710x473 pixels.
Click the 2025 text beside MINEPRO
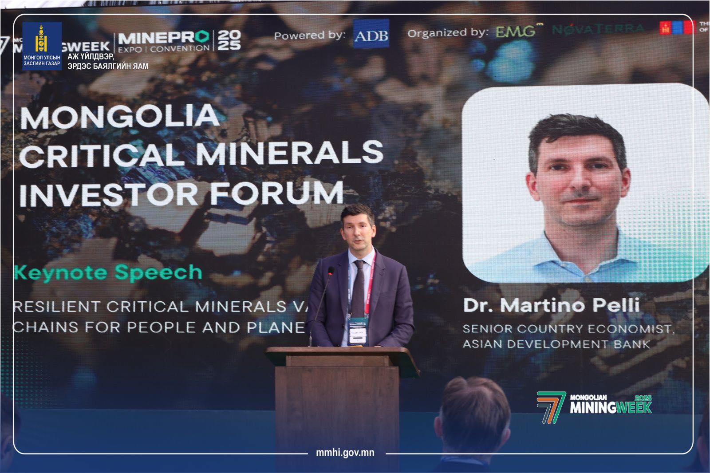pyautogui.click(x=230, y=40)
